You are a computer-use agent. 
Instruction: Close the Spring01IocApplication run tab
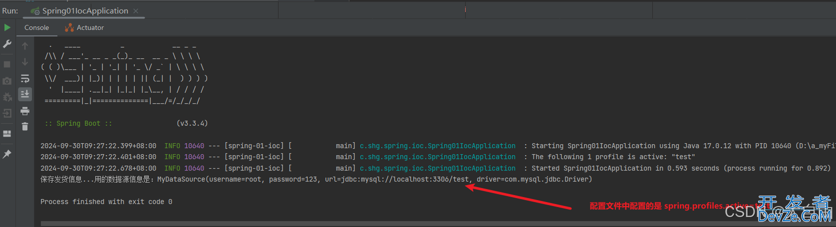point(136,10)
